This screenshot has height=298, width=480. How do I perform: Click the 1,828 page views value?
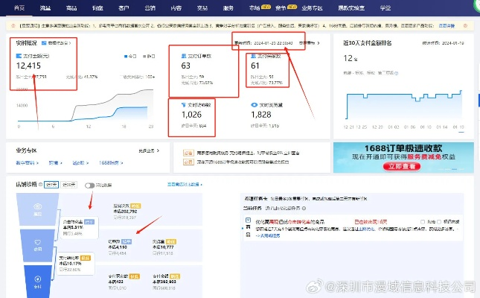pos(260,115)
